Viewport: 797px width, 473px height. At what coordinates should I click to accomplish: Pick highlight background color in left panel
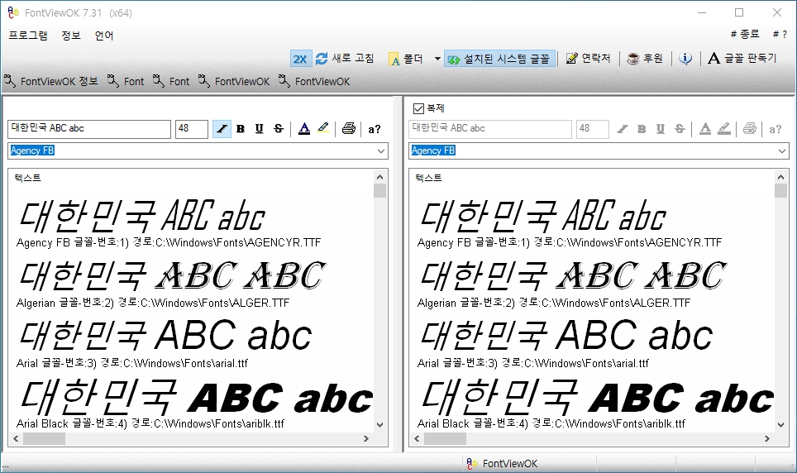[323, 129]
